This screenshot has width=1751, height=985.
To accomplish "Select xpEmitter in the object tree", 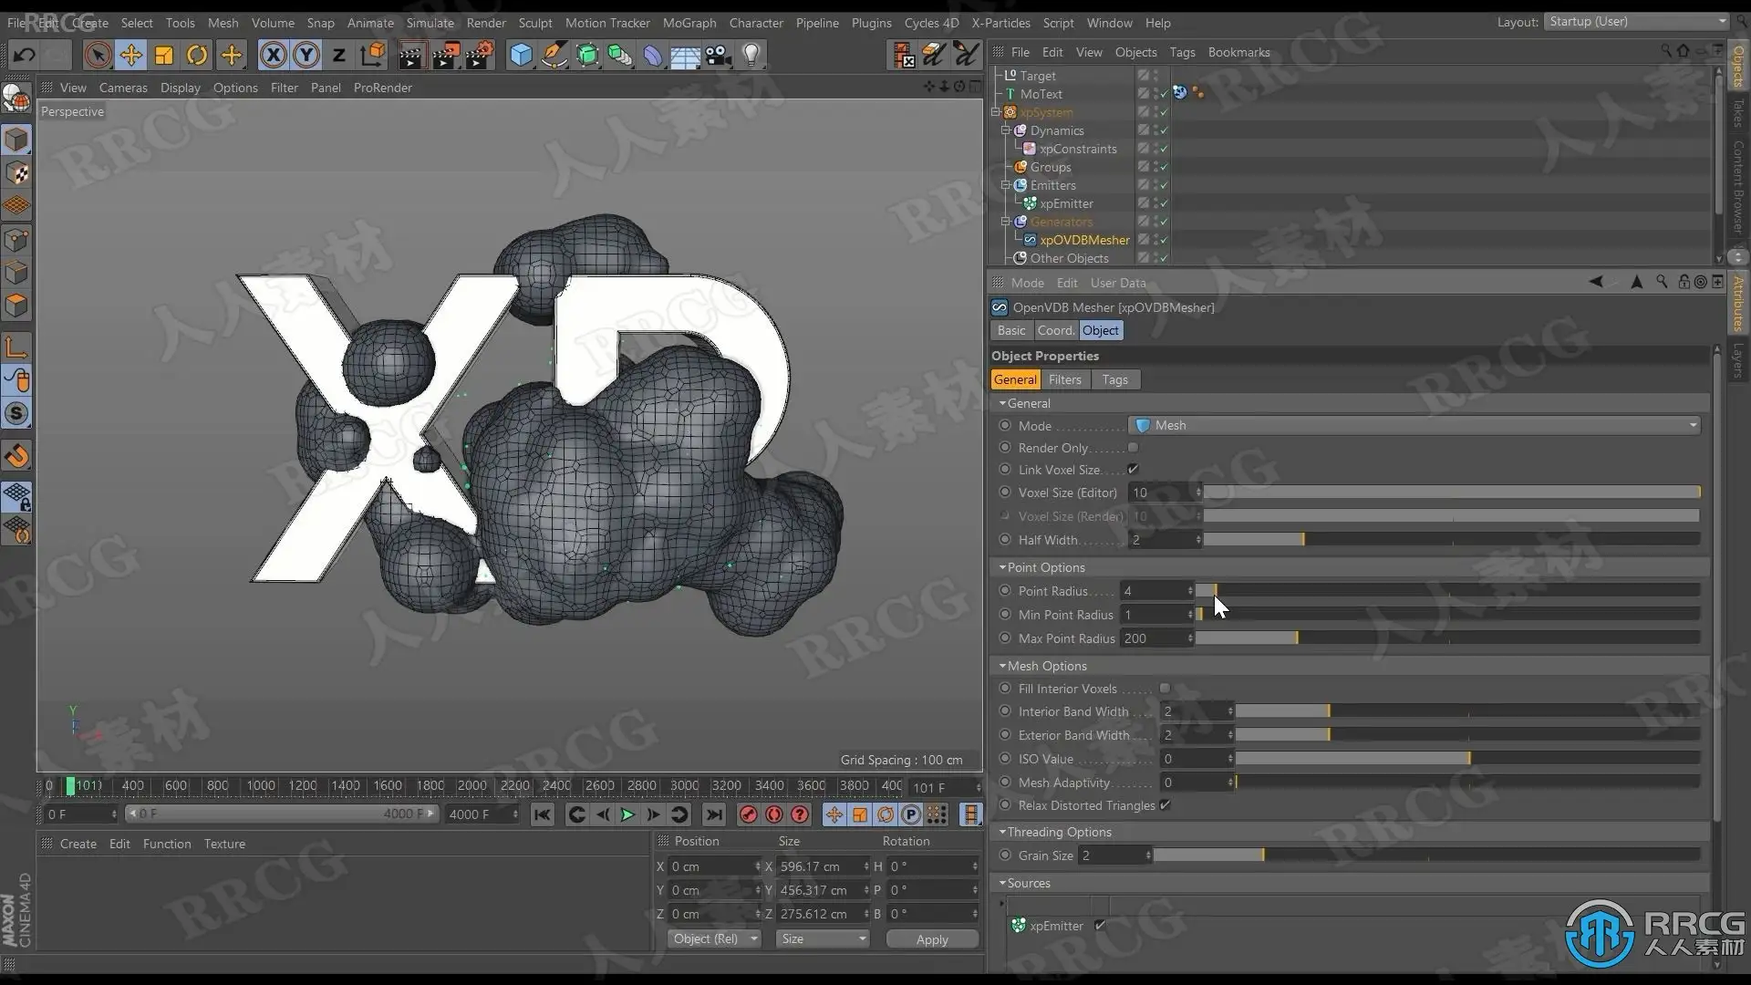I will 1065,203.
